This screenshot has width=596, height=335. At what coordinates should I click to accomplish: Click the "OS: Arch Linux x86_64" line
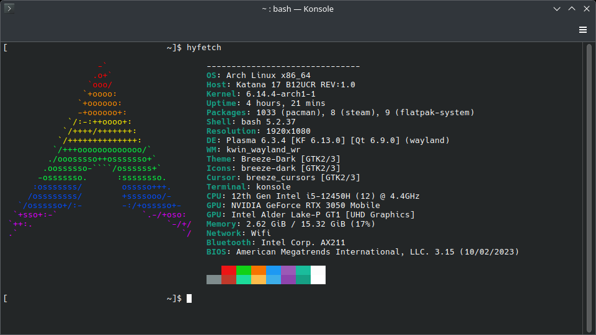[x=259, y=76]
